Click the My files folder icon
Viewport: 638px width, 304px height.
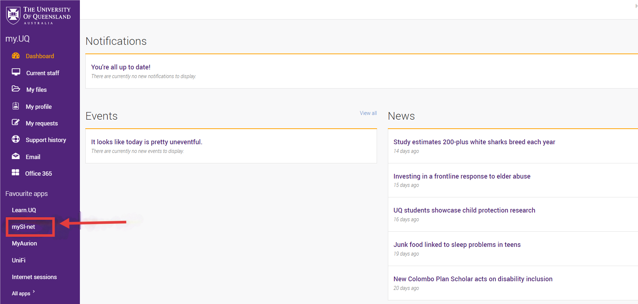[x=16, y=89]
